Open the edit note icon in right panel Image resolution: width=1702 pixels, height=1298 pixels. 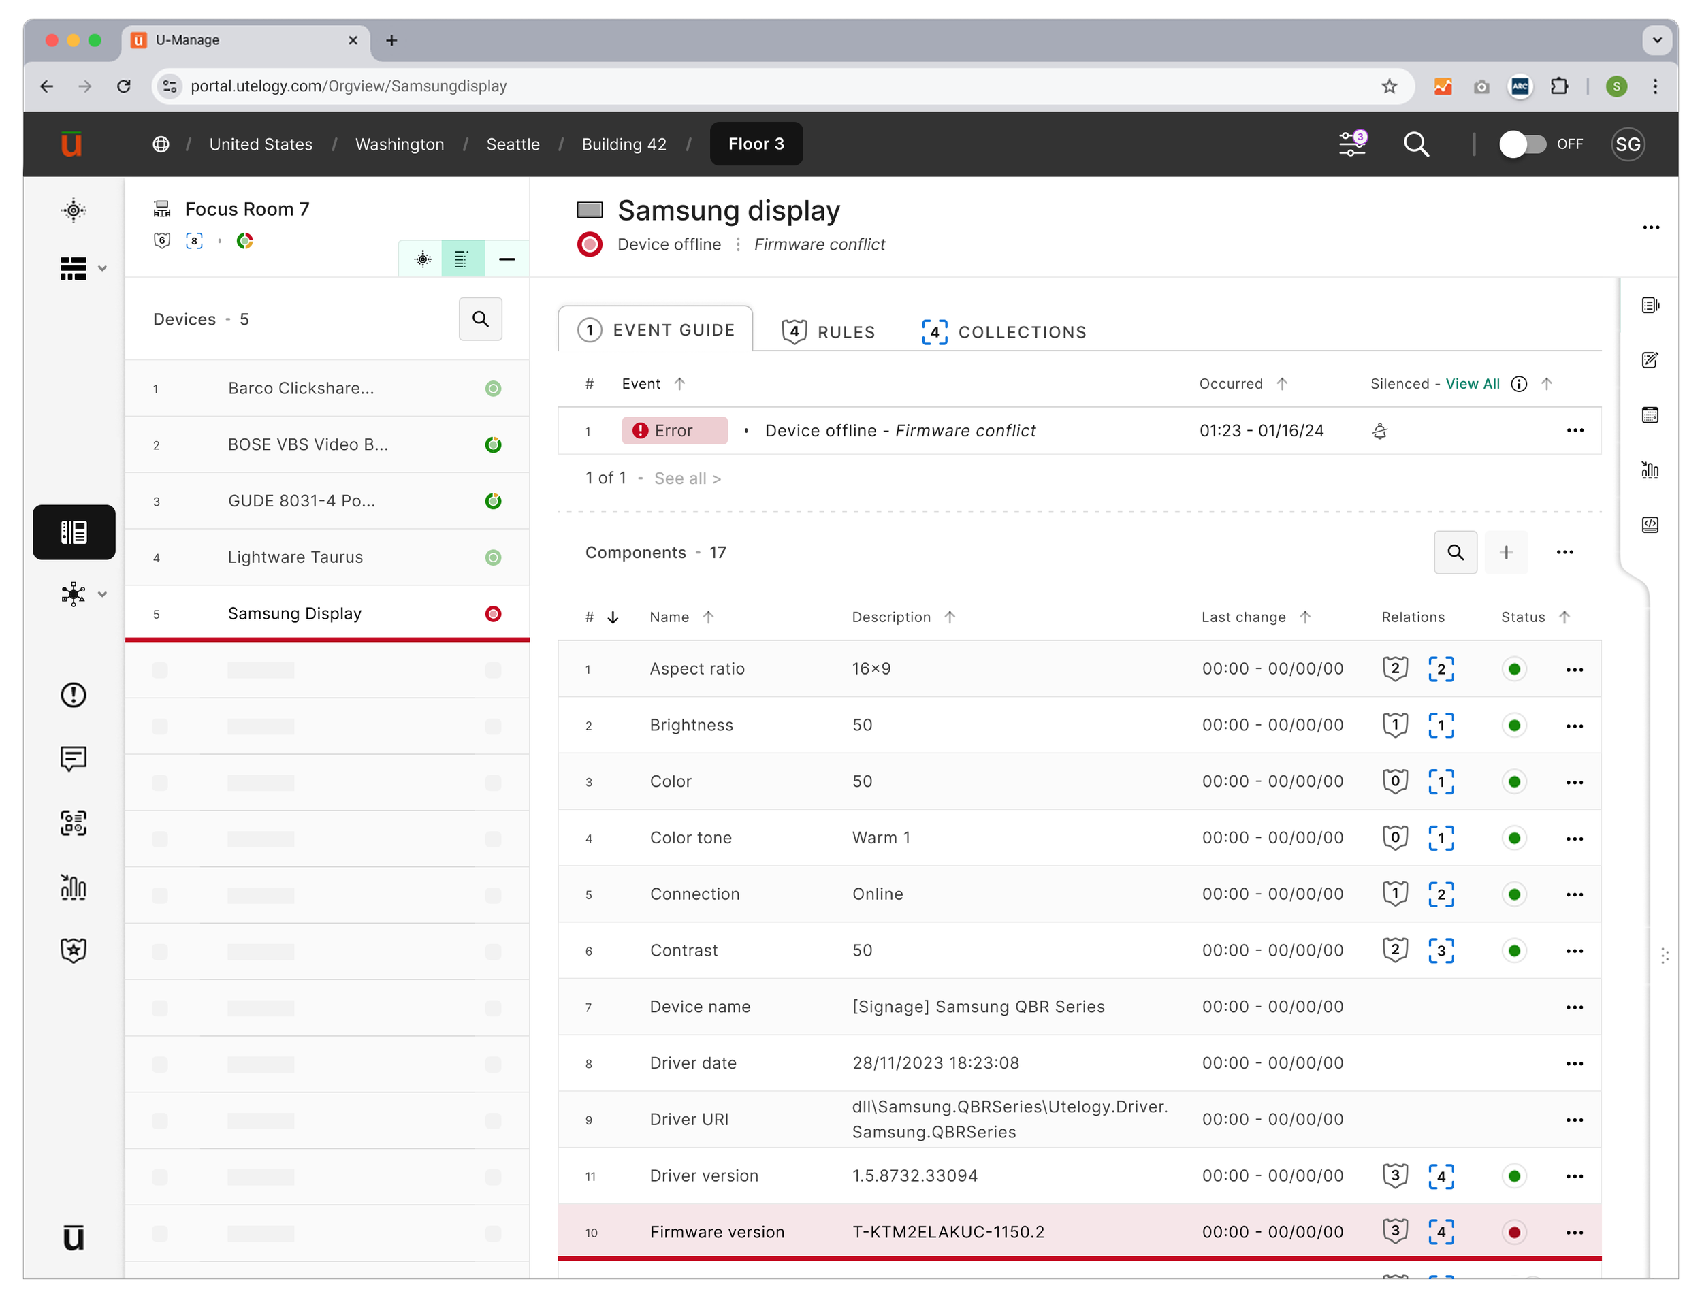(x=1650, y=360)
